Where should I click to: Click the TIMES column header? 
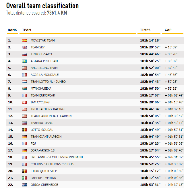tap(145, 30)
